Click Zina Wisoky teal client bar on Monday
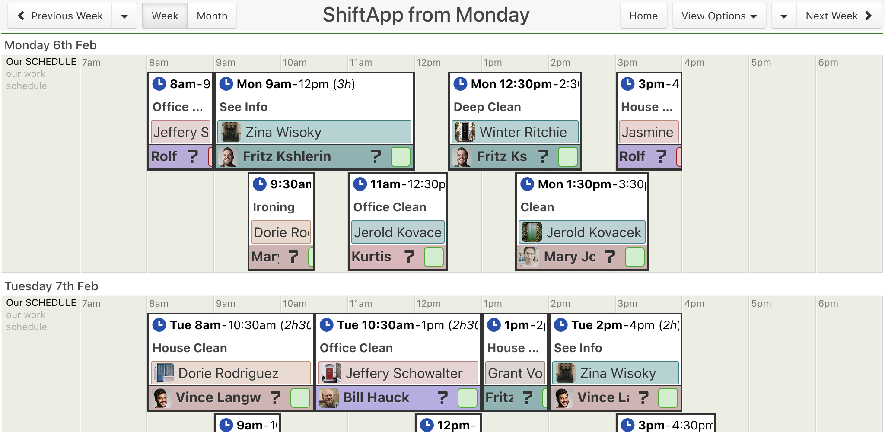Screen dimensions: 885x432 pos(314,132)
